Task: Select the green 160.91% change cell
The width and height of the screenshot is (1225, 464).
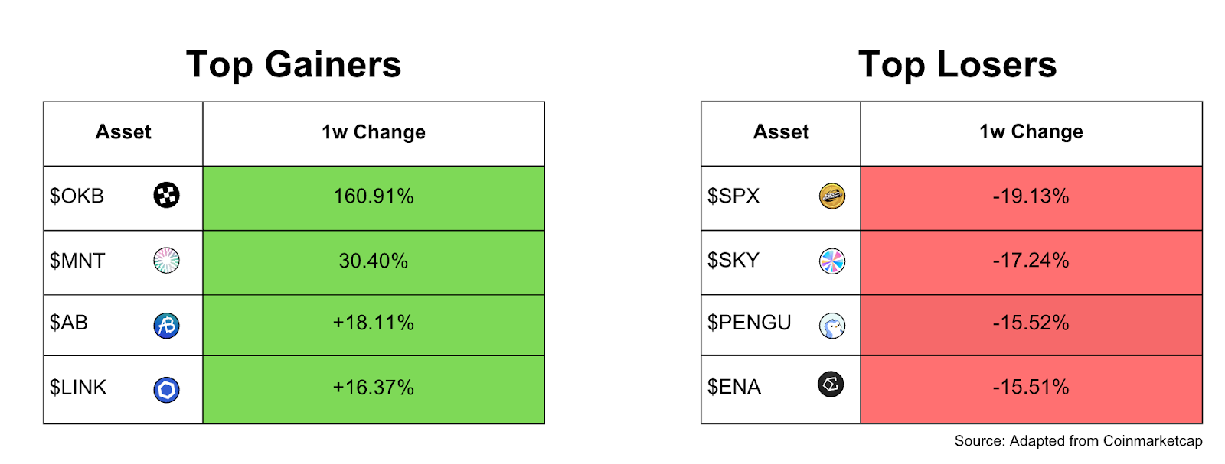Action: [374, 197]
